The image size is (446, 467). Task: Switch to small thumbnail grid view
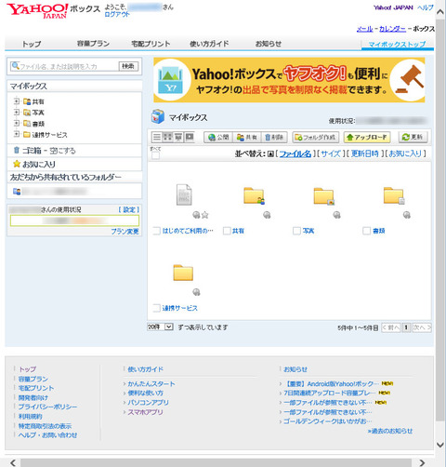pyautogui.click(x=167, y=137)
